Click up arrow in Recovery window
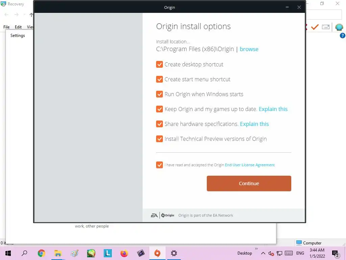This screenshot has width=346, height=260. coord(31,15)
